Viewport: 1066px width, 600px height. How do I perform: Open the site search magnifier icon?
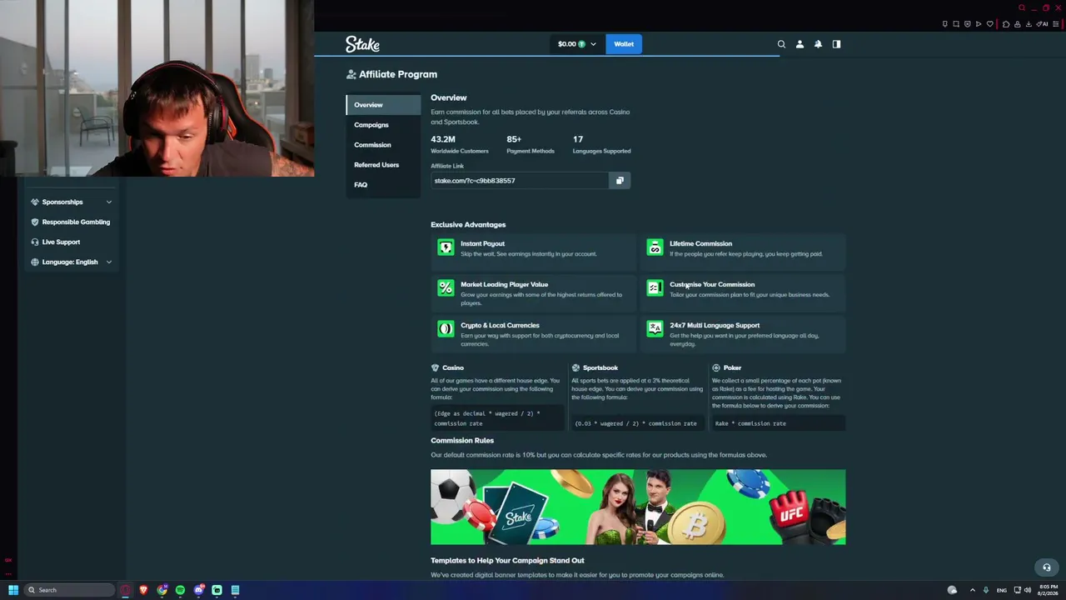click(x=781, y=44)
